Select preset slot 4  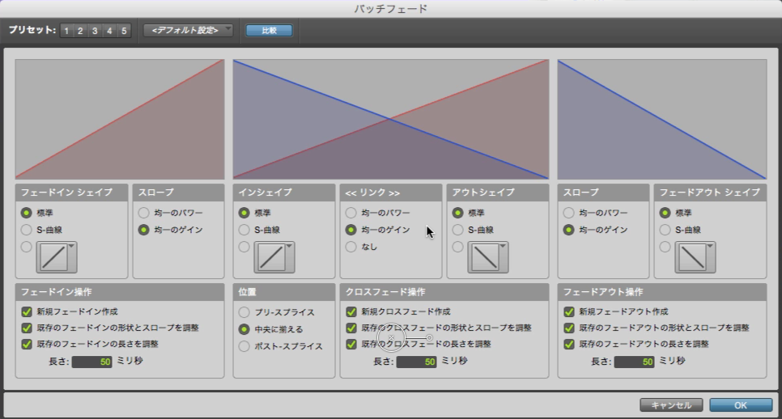pos(109,31)
